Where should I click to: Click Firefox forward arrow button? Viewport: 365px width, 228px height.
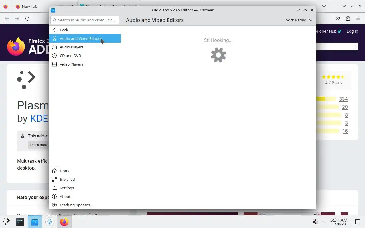(x=17, y=19)
